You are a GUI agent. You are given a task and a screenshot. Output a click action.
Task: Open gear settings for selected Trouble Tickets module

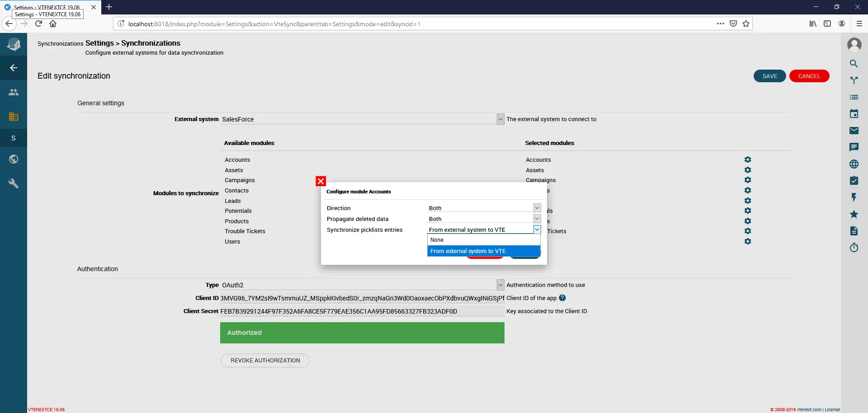point(748,231)
